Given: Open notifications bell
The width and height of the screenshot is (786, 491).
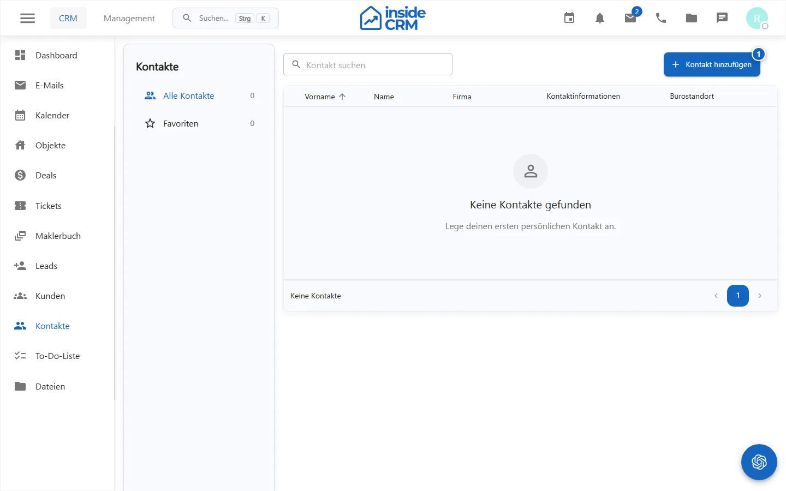Looking at the screenshot, I should pyautogui.click(x=600, y=18).
